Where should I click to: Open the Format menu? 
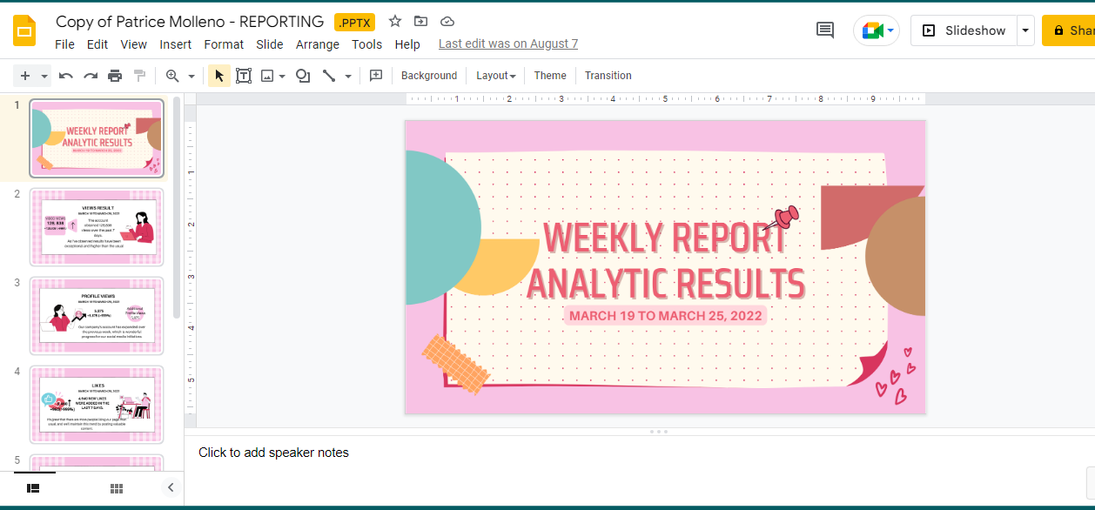[224, 44]
